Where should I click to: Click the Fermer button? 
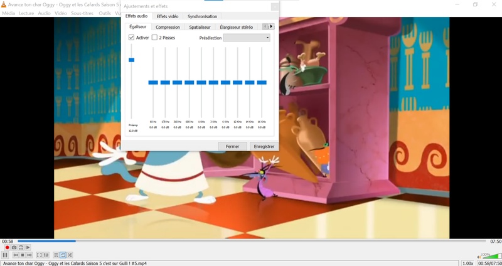coord(232,146)
